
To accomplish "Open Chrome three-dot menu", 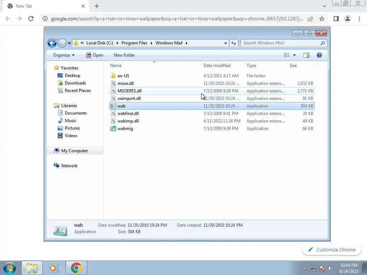I will [359, 19].
